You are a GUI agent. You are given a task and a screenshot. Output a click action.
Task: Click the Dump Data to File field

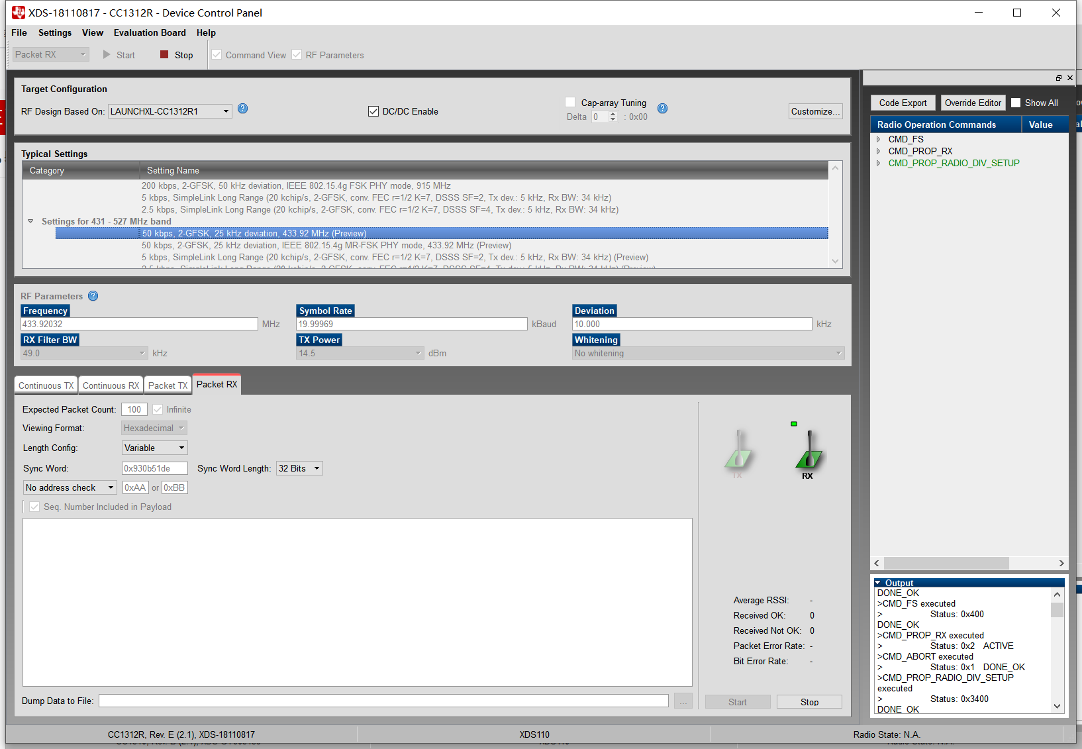click(x=384, y=701)
